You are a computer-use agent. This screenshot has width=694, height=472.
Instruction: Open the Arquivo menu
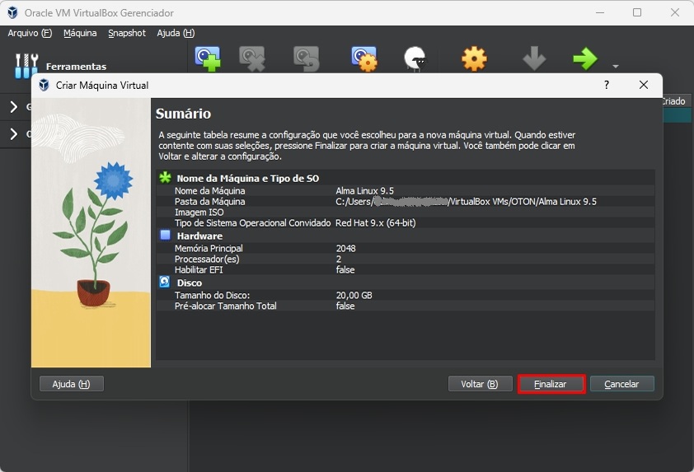coord(30,33)
